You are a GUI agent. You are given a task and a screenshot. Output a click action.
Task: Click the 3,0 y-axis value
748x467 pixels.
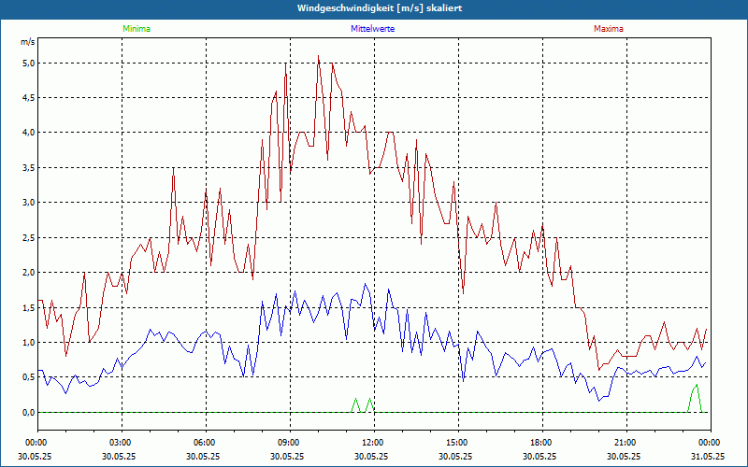(29, 203)
